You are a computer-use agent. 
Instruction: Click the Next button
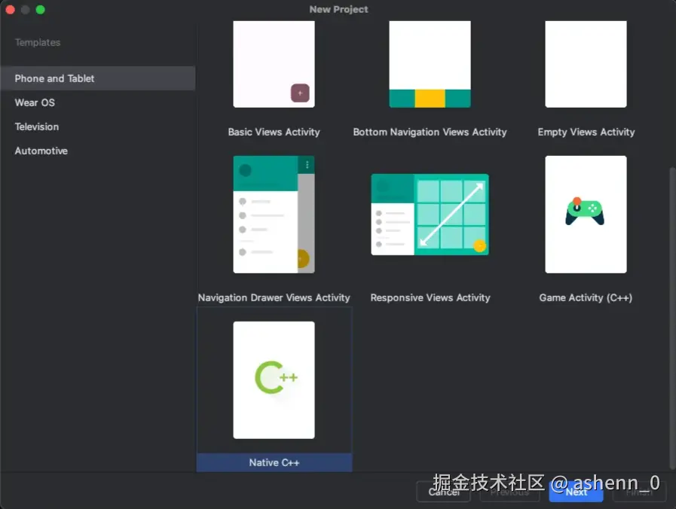click(x=576, y=492)
